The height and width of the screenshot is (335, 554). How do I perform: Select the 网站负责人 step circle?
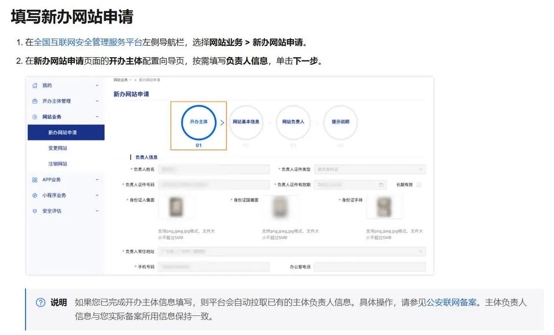(293, 122)
